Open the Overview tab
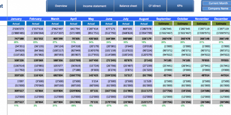The width and height of the screenshot is (231, 115). (61, 6)
